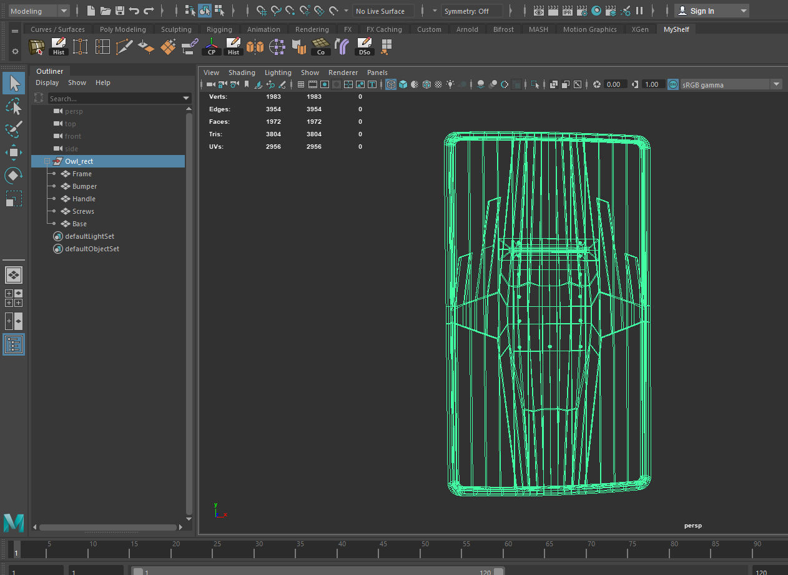Click the CP shelf button
This screenshot has height=575, width=788.
(x=212, y=47)
